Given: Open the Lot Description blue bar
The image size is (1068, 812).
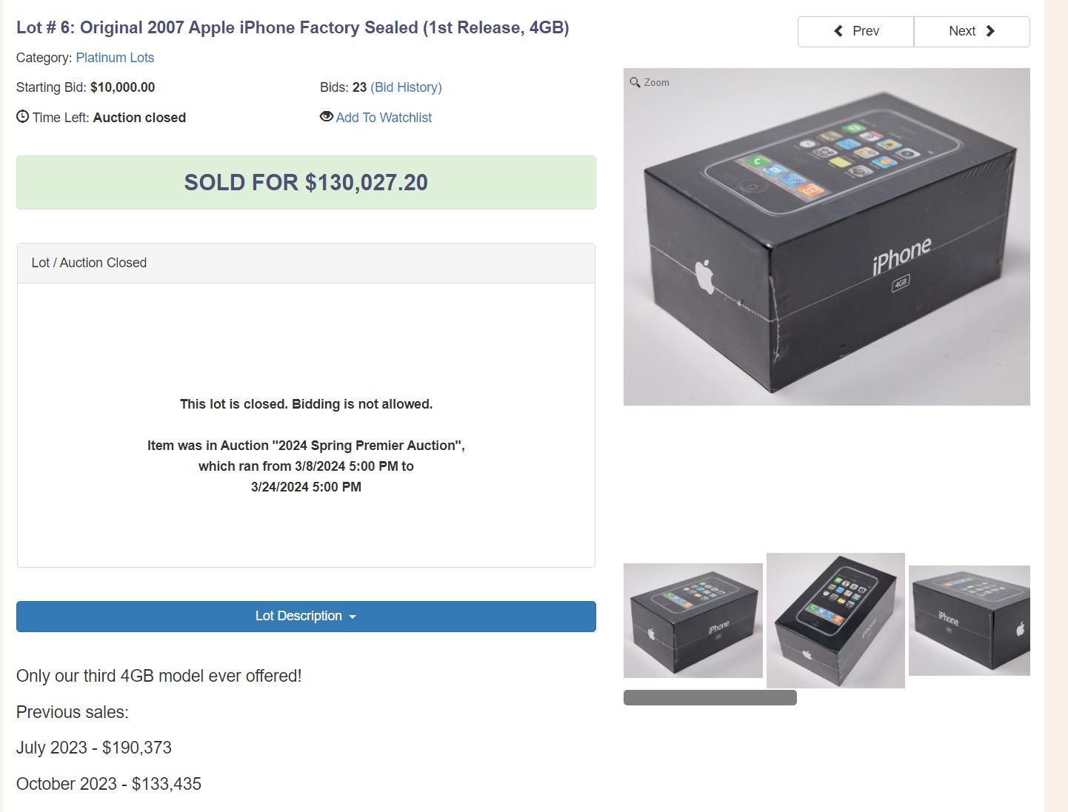Looking at the screenshot, I should coord(306,617).
